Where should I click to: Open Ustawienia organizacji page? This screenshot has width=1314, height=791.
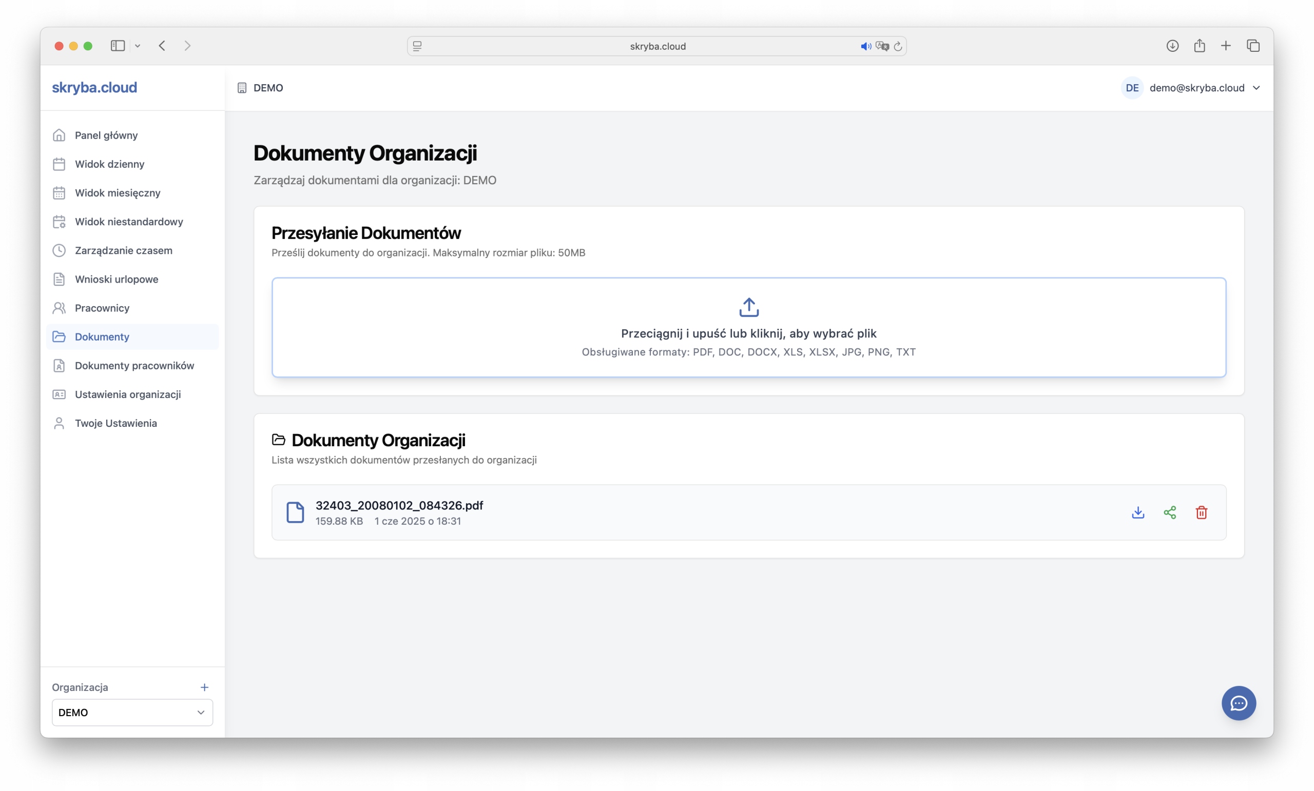[127, 394]
